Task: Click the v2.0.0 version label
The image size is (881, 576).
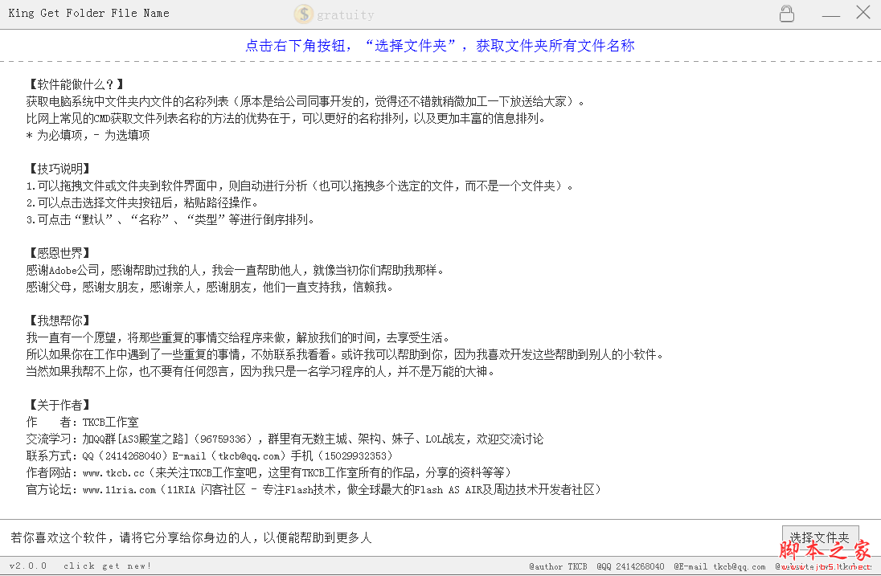Action: 28,566
